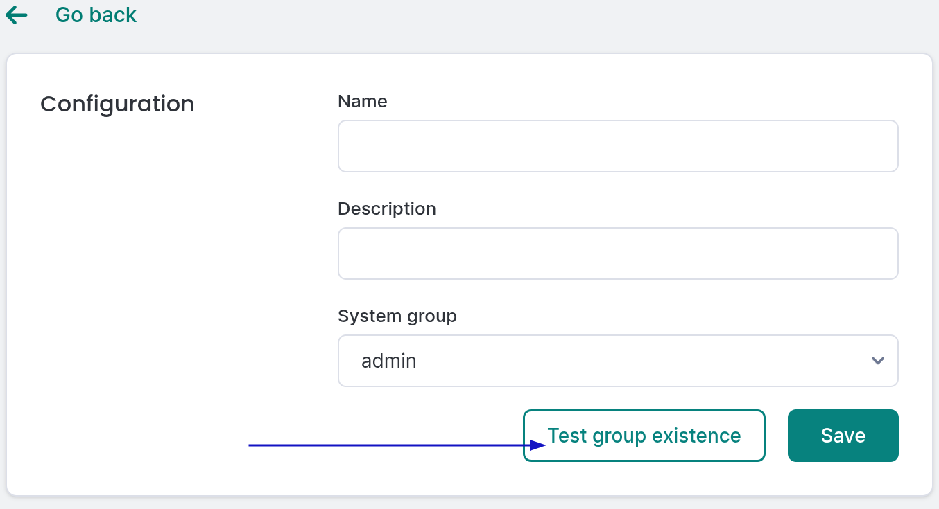
Task: Select the admin value in System group
Action: 389,361
